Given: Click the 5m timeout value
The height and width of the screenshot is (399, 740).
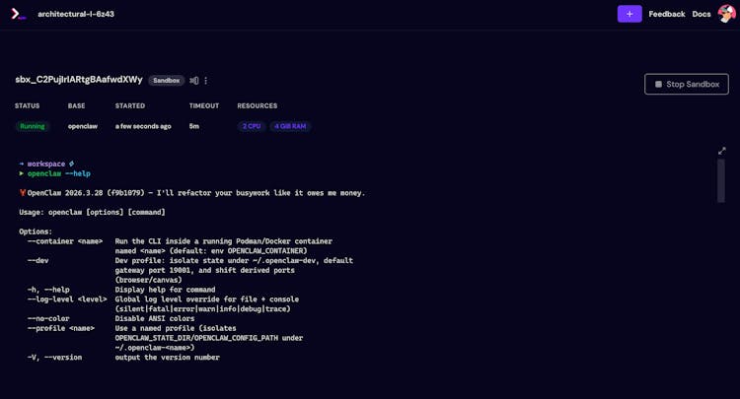Looking at the screenshot, I should pos(194,126).
